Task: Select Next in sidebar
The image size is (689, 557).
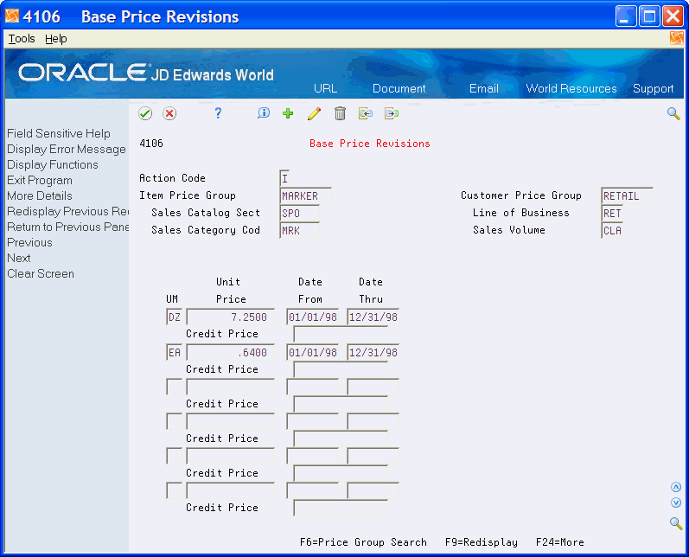Action: pyautogui.click(x=19, y=258)
